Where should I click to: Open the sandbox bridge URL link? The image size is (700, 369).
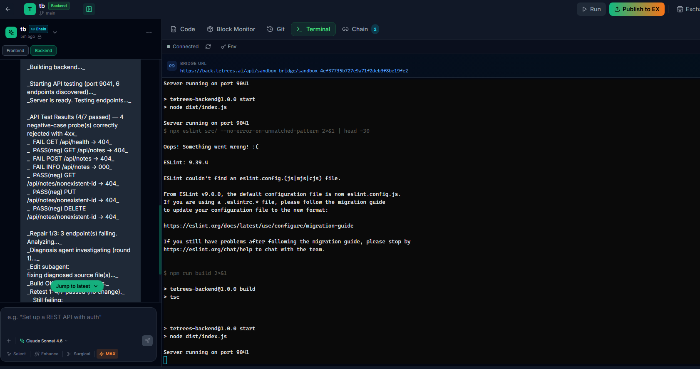pyautogui.click(x=294, y=71)
